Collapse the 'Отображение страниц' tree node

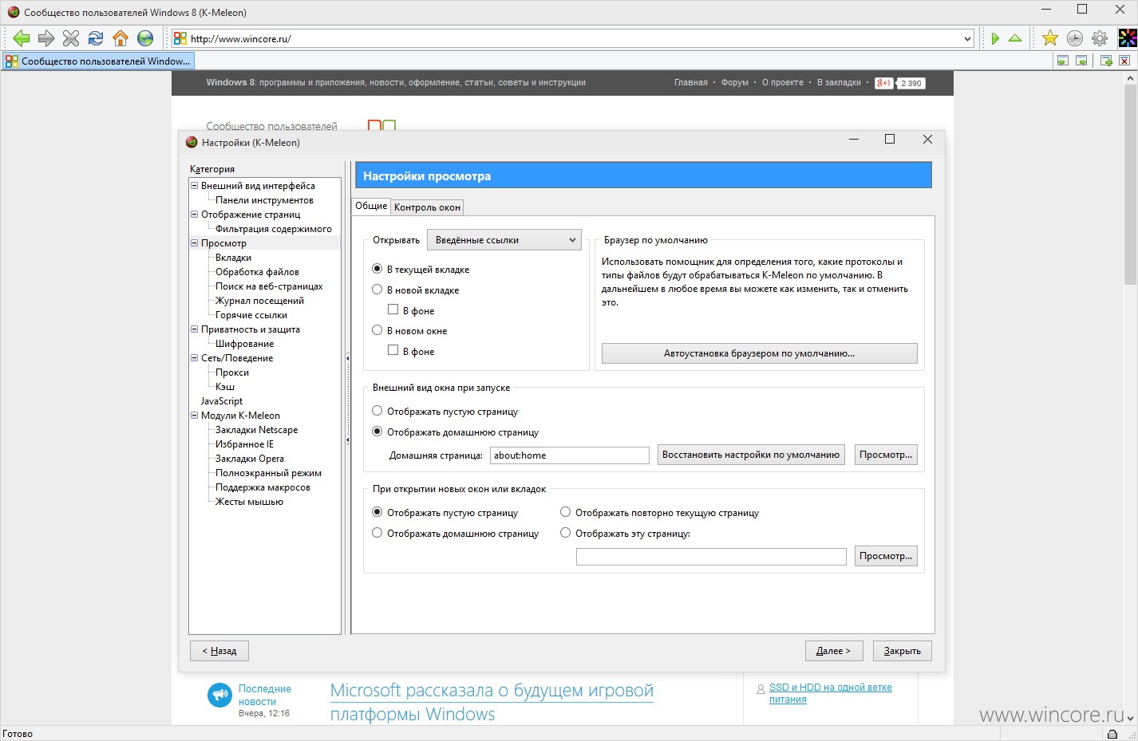pyautogui.click(x=194, y=214)
